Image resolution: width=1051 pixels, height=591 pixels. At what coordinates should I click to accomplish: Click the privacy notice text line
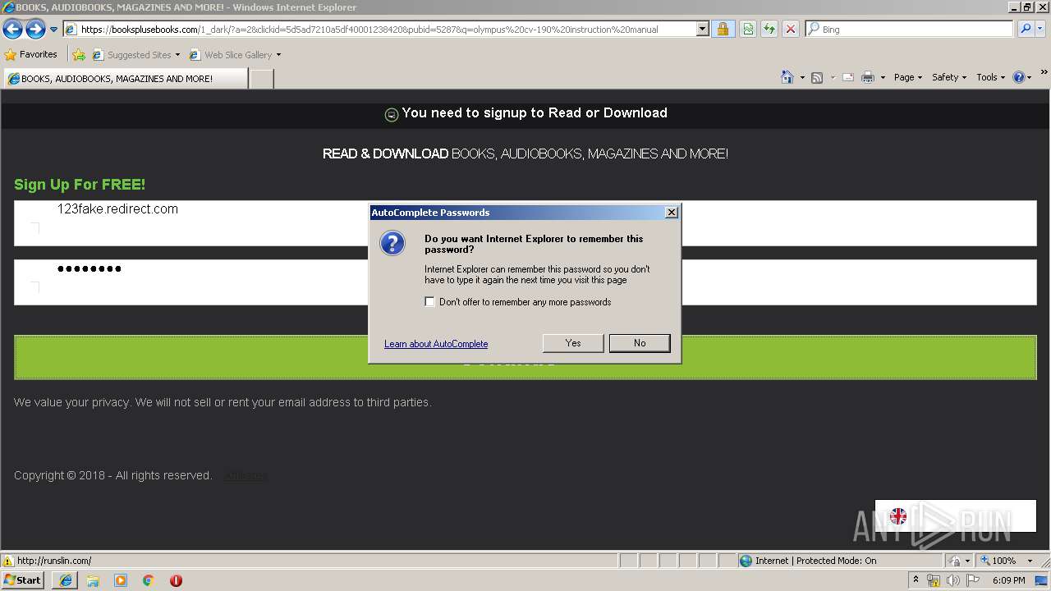point(223,402)
